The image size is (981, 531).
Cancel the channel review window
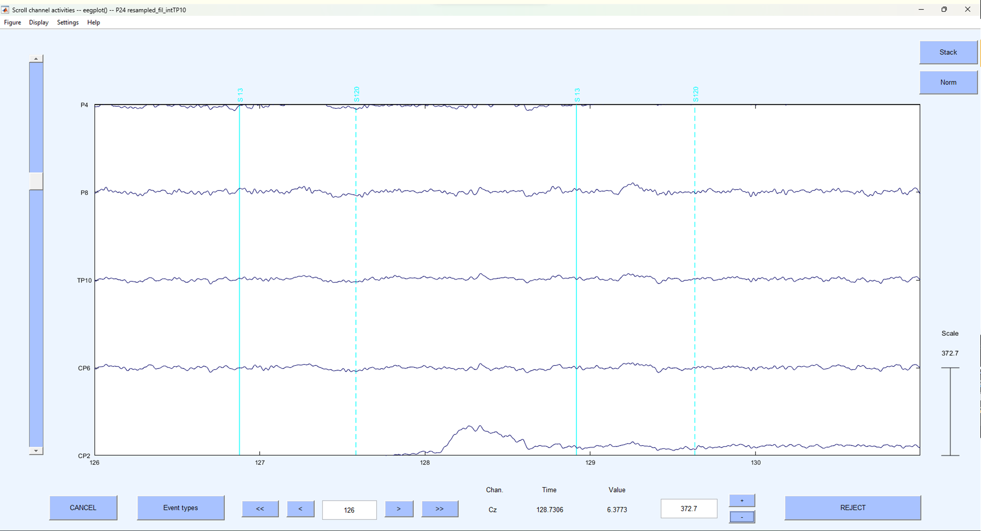(83, 508)
